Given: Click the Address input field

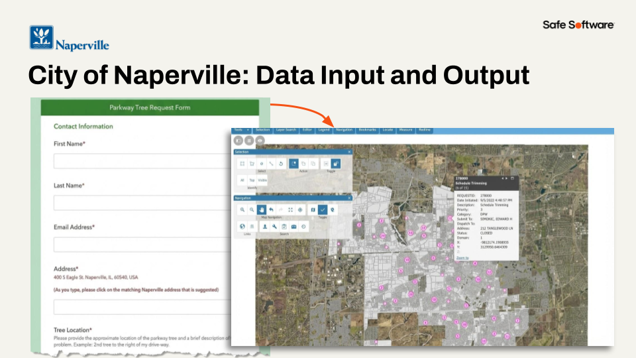Looking at the screenshot, I should point(142,307).
